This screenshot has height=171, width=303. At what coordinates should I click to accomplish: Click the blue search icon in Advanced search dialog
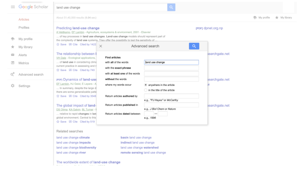[194, 46]
